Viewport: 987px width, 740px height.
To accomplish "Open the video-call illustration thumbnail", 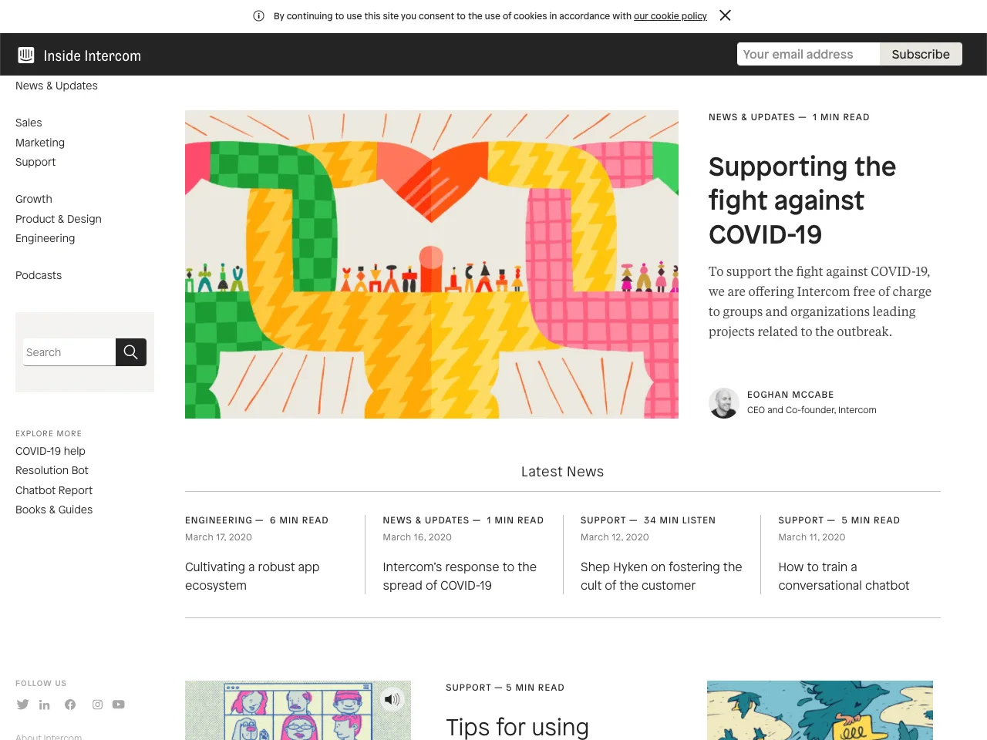I will (x=298, y=710).
